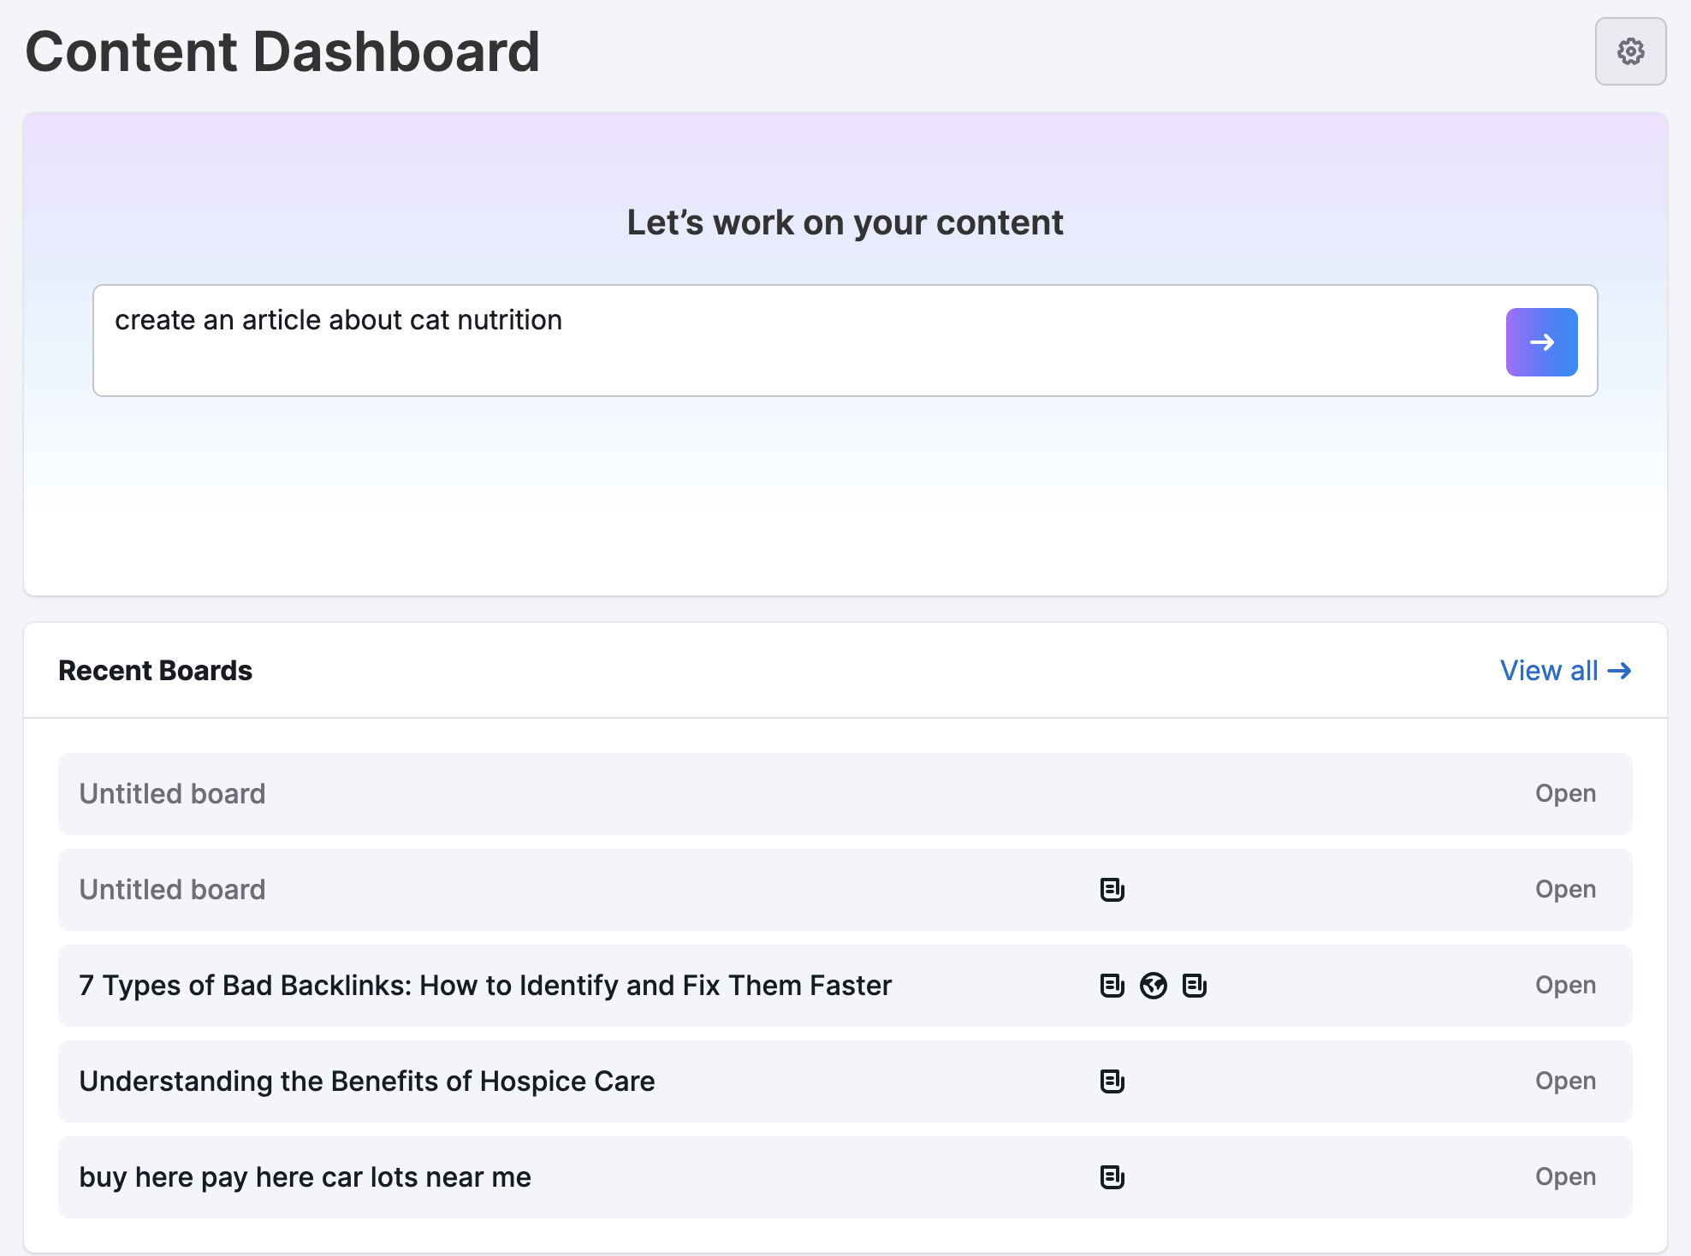Select the first Untitled board title
The image size is (1691, 1256).
(x=172, y=794)
